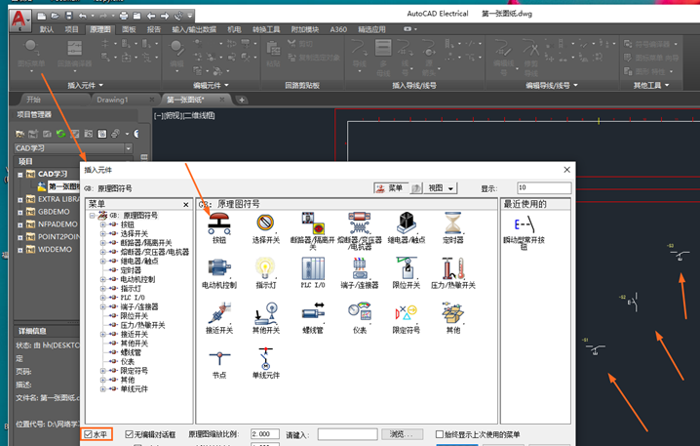Open the 压力/热敏开关 icon
Image resolution: width=700 pixels, height=446 pixels.
(x=452, y=268)
